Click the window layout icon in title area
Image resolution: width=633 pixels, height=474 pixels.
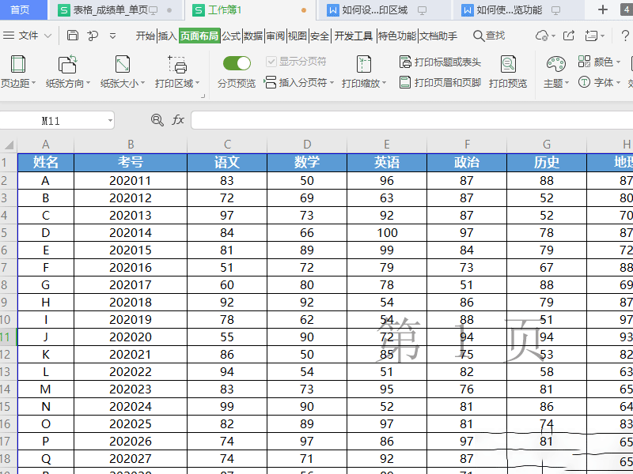coord(591,36)
